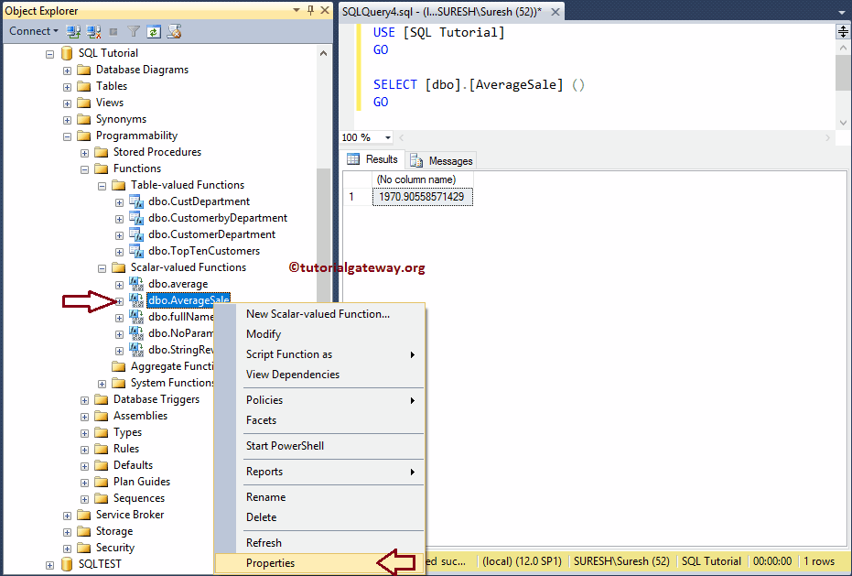Screen dimensions: 852x576
Task: Select the Synonyms folder
Action: point(121,119)
